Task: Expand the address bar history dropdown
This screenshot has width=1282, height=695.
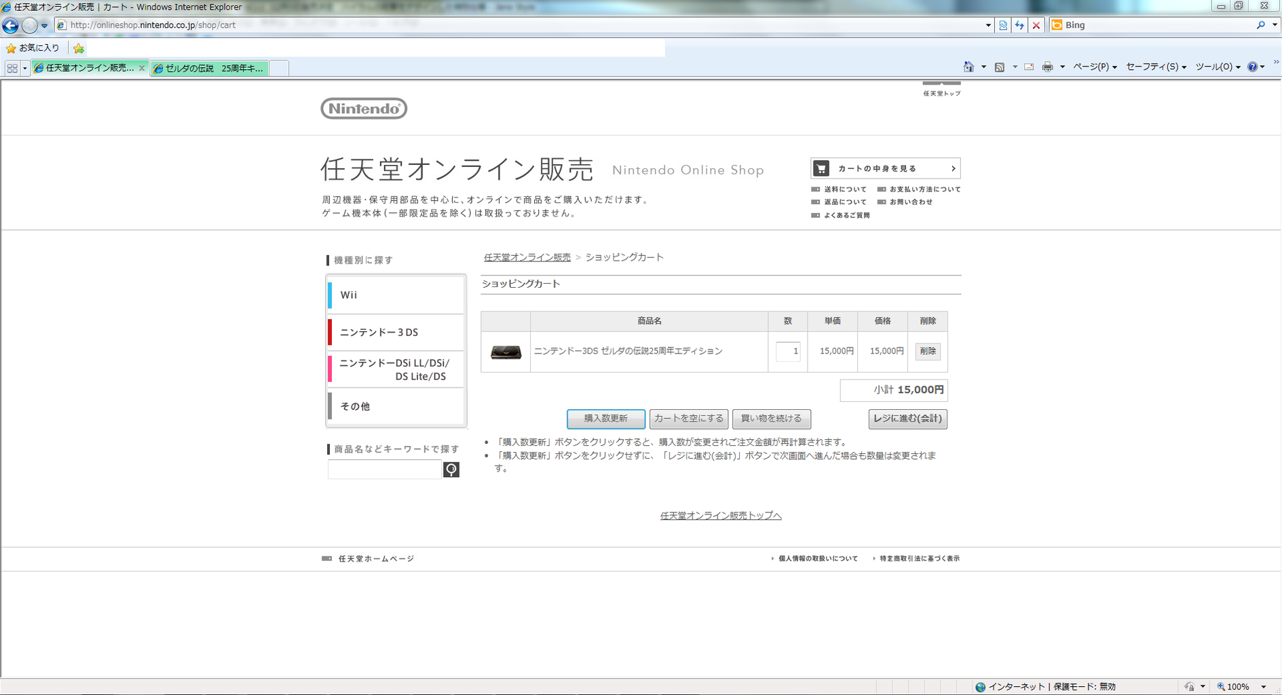Action: coord(988,25)
